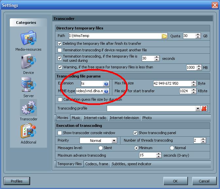The width and height of the screenshot is (220, 189).
Task: Increase Max file size value
Action: (x=193, y=82)
